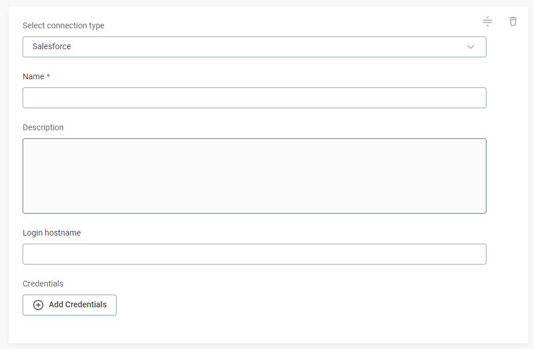Click the Name field label

coord(33,76)
